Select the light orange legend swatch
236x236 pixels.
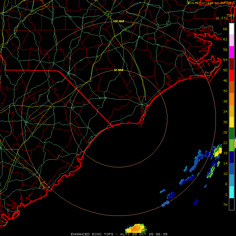[x=232, y=99]
